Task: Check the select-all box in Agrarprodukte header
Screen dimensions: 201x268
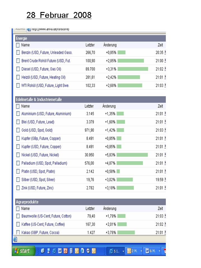Action: pos(18,209)
